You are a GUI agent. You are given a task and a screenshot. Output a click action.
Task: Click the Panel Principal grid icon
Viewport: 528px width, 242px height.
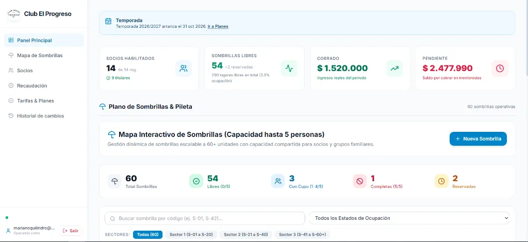(11, 40)
